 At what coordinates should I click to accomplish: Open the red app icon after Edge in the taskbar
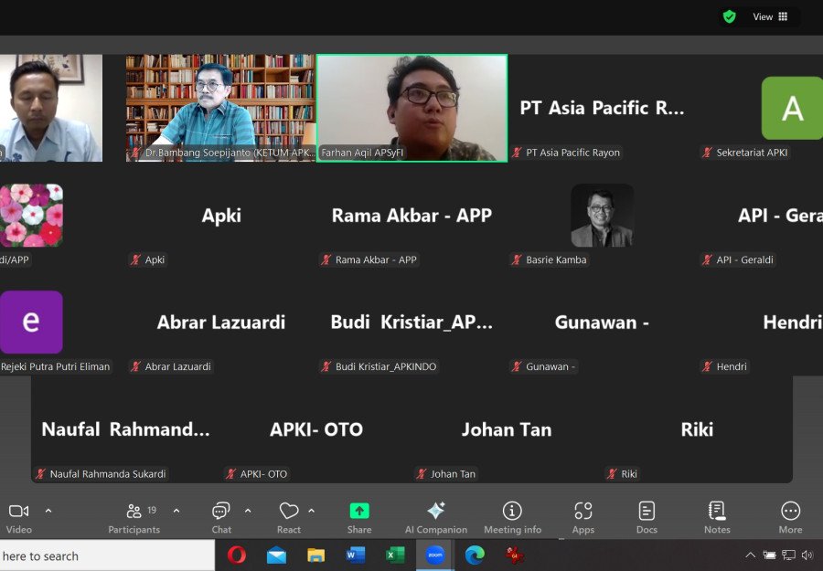(x=514, y=555)
